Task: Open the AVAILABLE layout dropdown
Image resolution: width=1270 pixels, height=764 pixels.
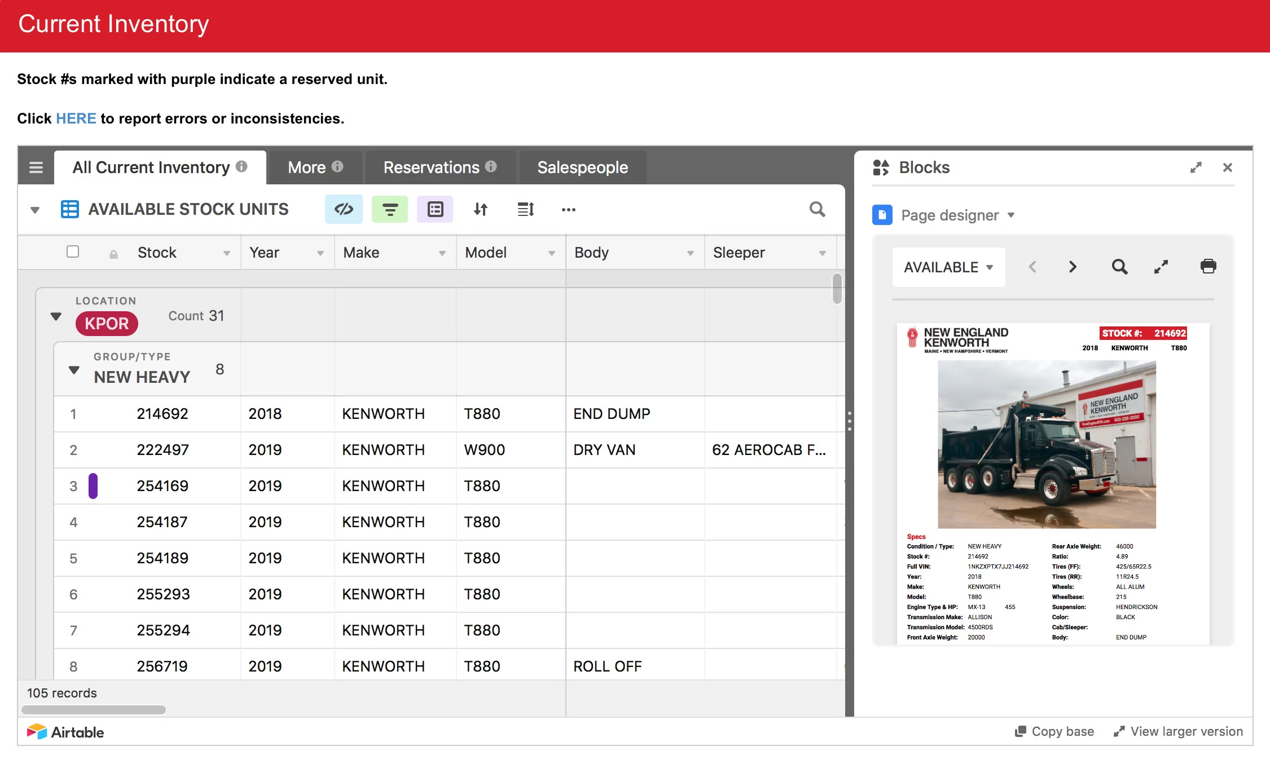Action: pyautogui.click(x=949, y=267)
